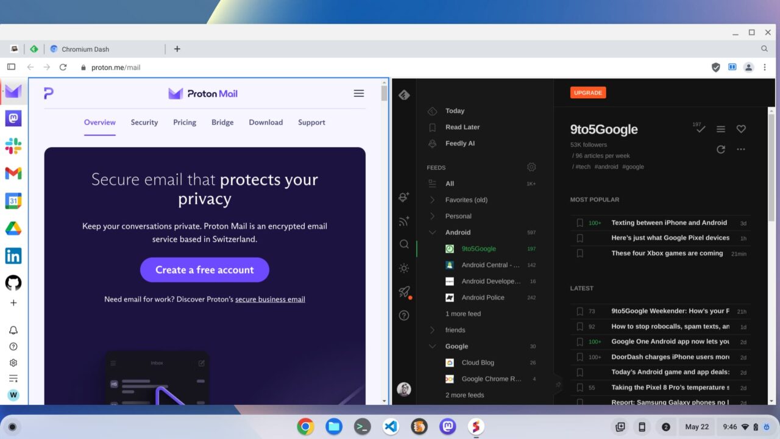The image size is (780, 439).
Task: Click the Feedly rocket icon
Action: pos(404,291)
